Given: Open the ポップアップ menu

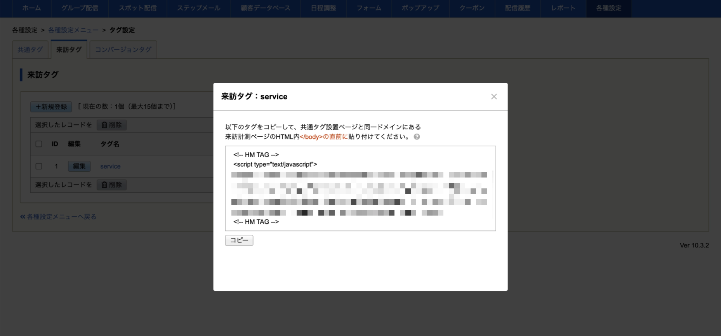Looking at the screenshot, I should pos(420,8).
